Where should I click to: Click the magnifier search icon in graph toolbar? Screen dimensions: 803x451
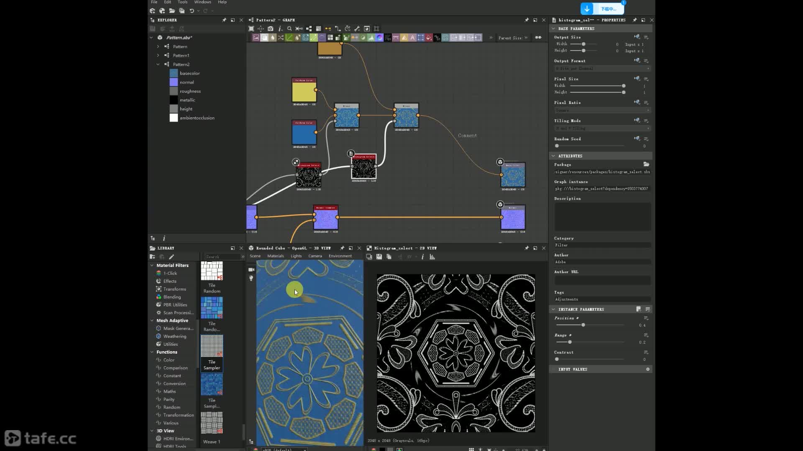pos(289,29)
